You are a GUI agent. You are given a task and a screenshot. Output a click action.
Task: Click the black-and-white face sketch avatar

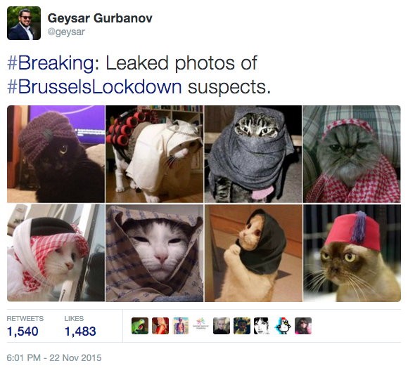[x=262, y=326]
